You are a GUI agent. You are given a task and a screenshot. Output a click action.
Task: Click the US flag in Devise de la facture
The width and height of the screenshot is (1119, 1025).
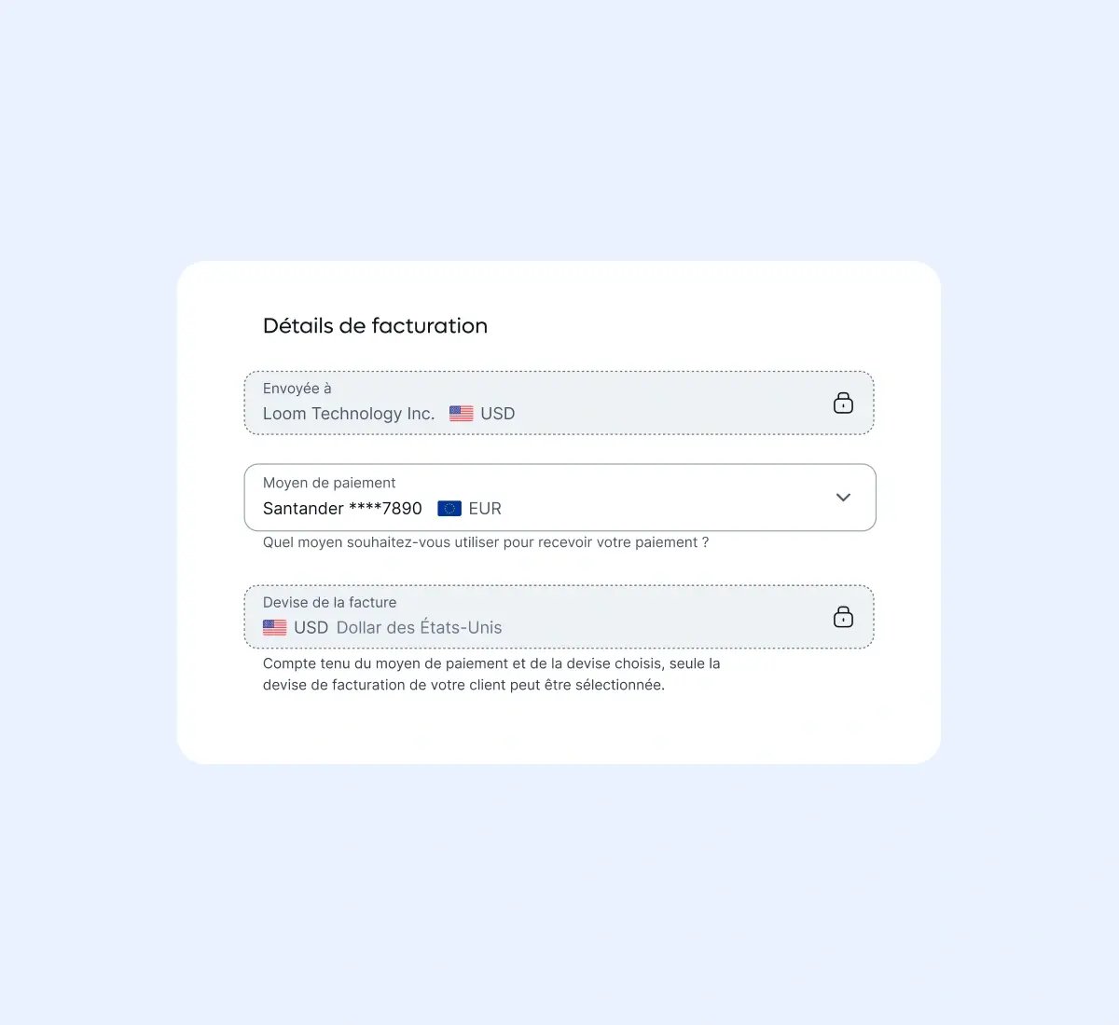[275, 628]
